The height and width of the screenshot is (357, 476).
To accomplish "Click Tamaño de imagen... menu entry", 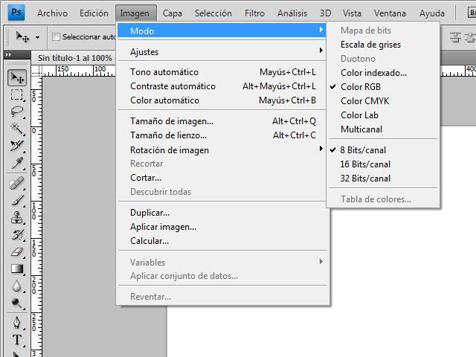I will (x=172, y=121).
